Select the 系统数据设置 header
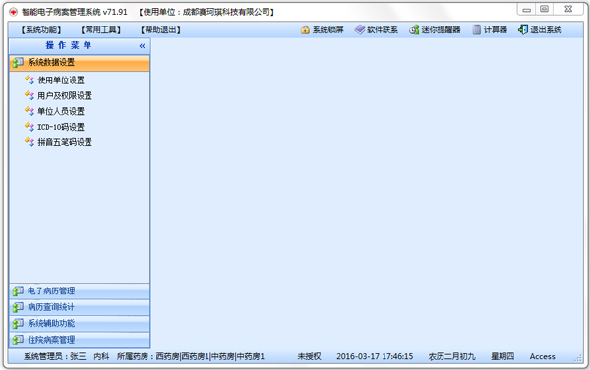The height and width of the screenshot is (370, 590). click(80, 63)
